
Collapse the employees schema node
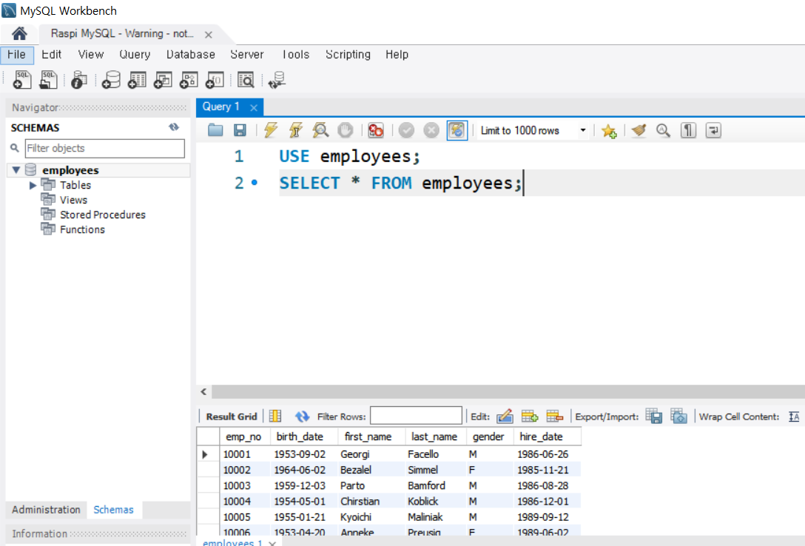coord(16,170)
